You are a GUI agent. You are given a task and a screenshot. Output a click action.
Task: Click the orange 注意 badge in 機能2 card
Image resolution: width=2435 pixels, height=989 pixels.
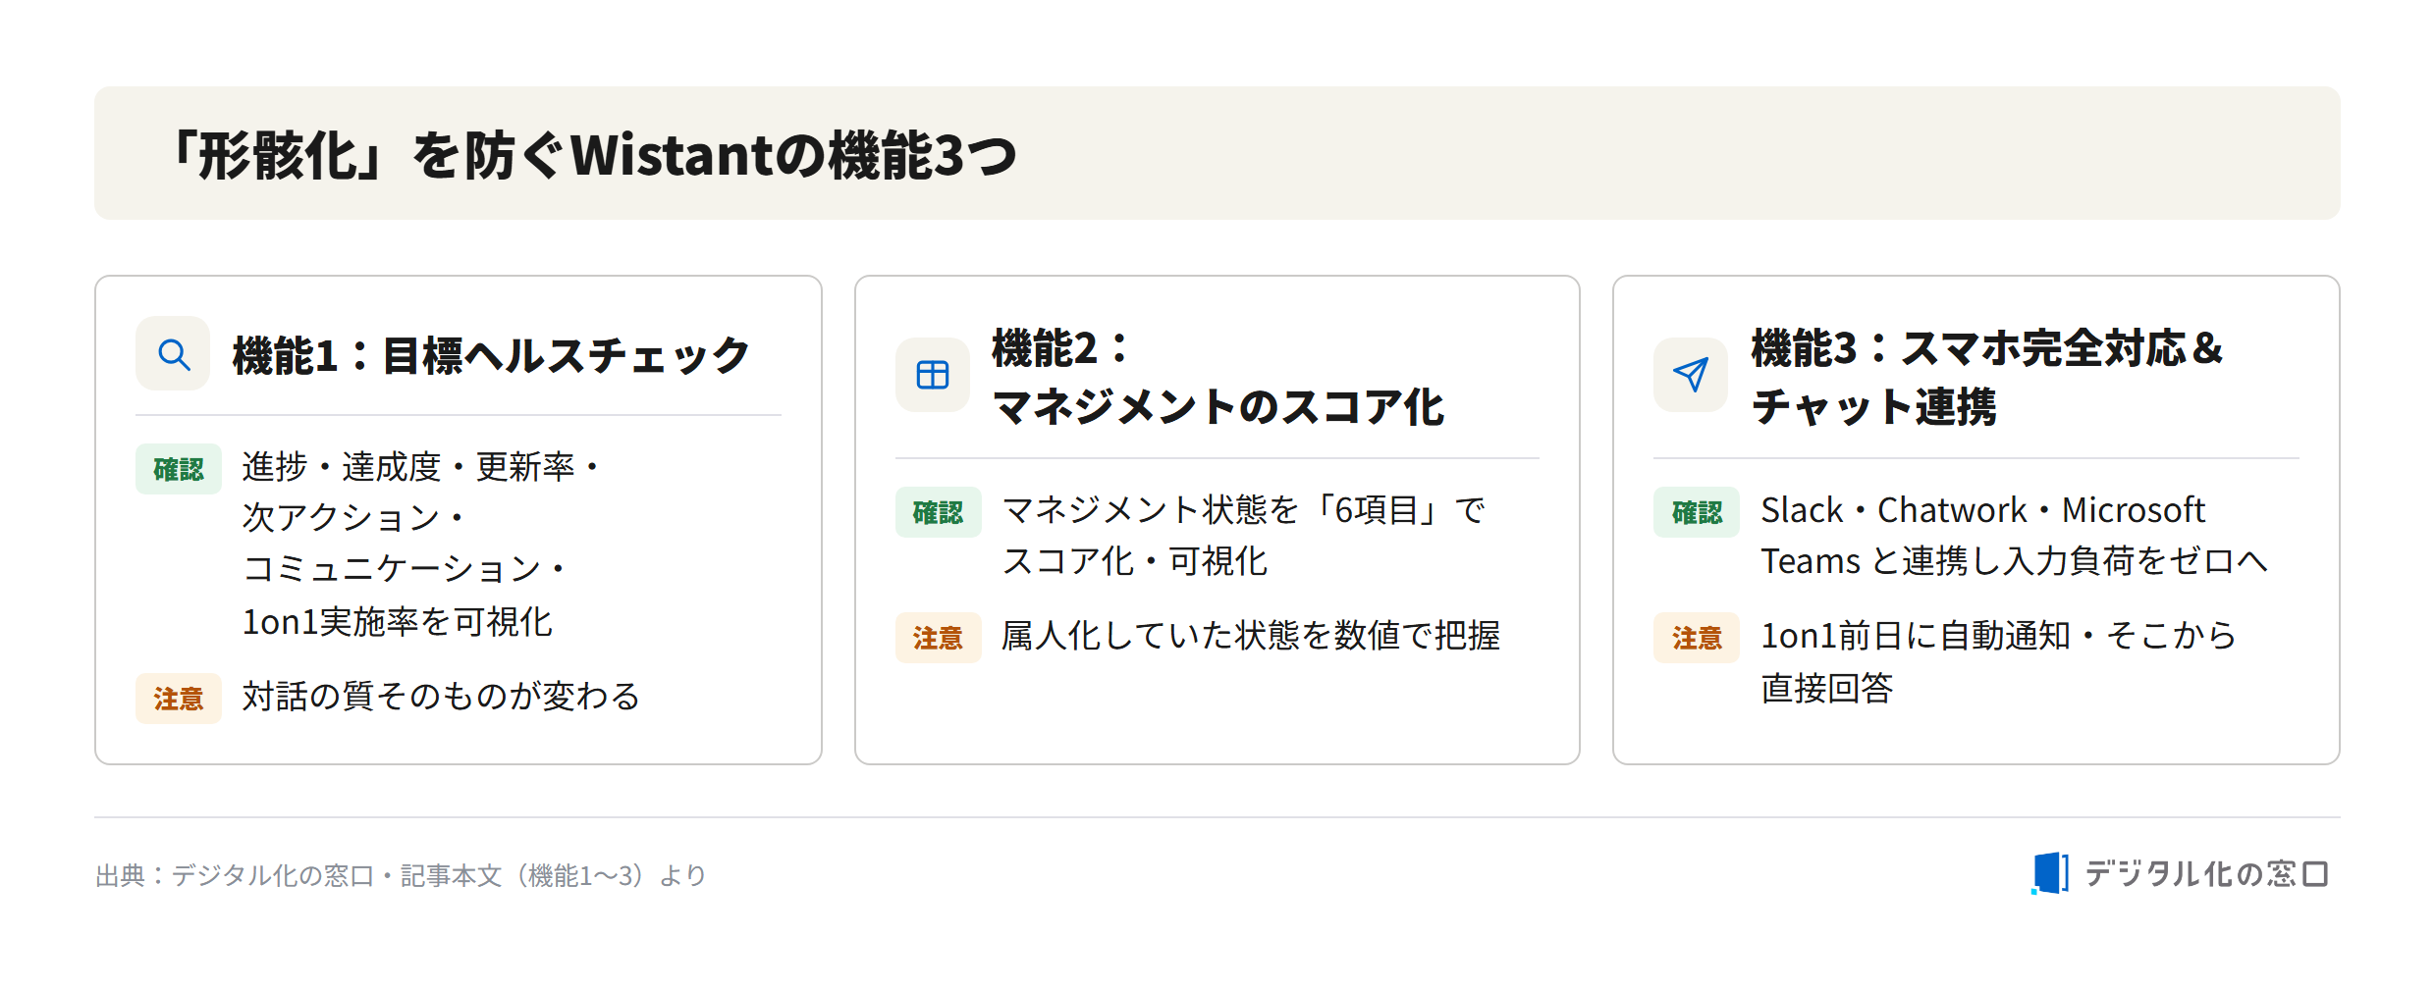(x=938, y=638)
